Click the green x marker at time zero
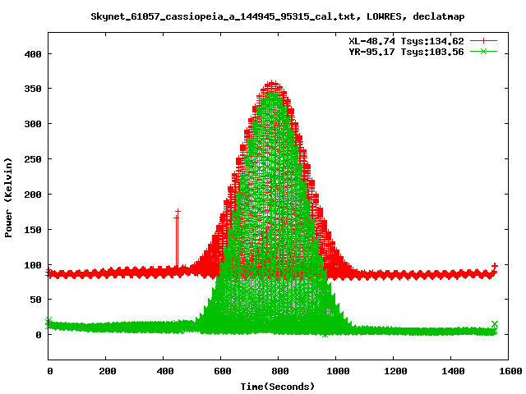 click(48, 320)
